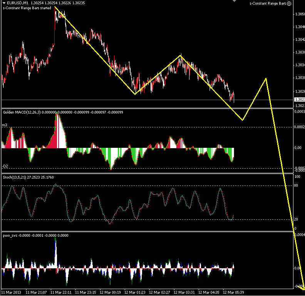Click the pwo_svs scale value 0.0004
Image resolution: width=305 pixels, height=296 pixels.
click(x=299, y=235)
